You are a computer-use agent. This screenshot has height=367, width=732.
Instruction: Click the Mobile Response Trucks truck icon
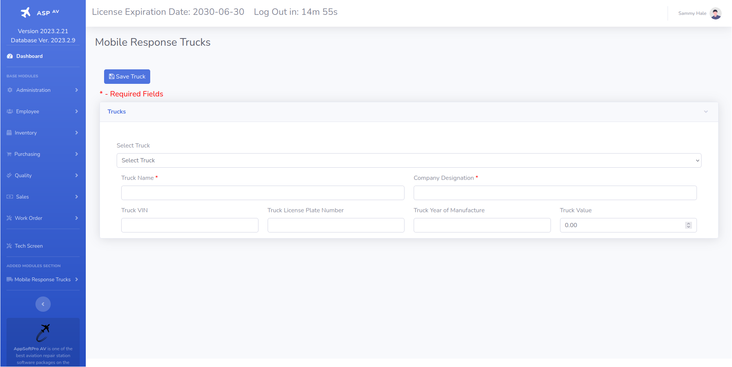(10, 279)
